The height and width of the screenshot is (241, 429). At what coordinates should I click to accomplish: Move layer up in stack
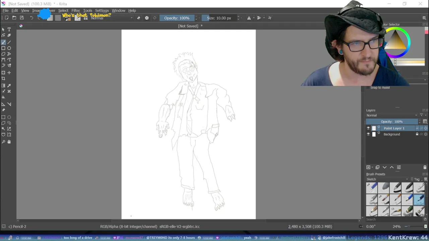[x=391, y=167]
